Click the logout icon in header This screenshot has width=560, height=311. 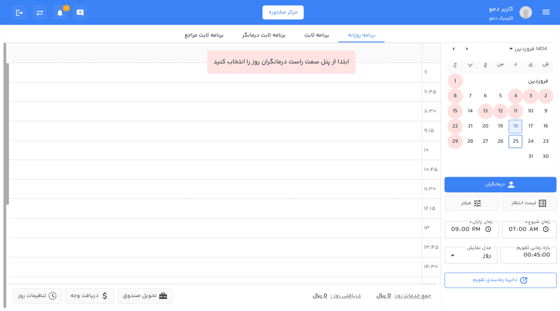coord(19,13)
